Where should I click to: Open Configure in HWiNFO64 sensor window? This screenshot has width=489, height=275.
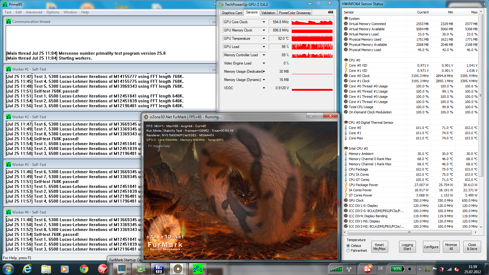(x=431, y=247)
